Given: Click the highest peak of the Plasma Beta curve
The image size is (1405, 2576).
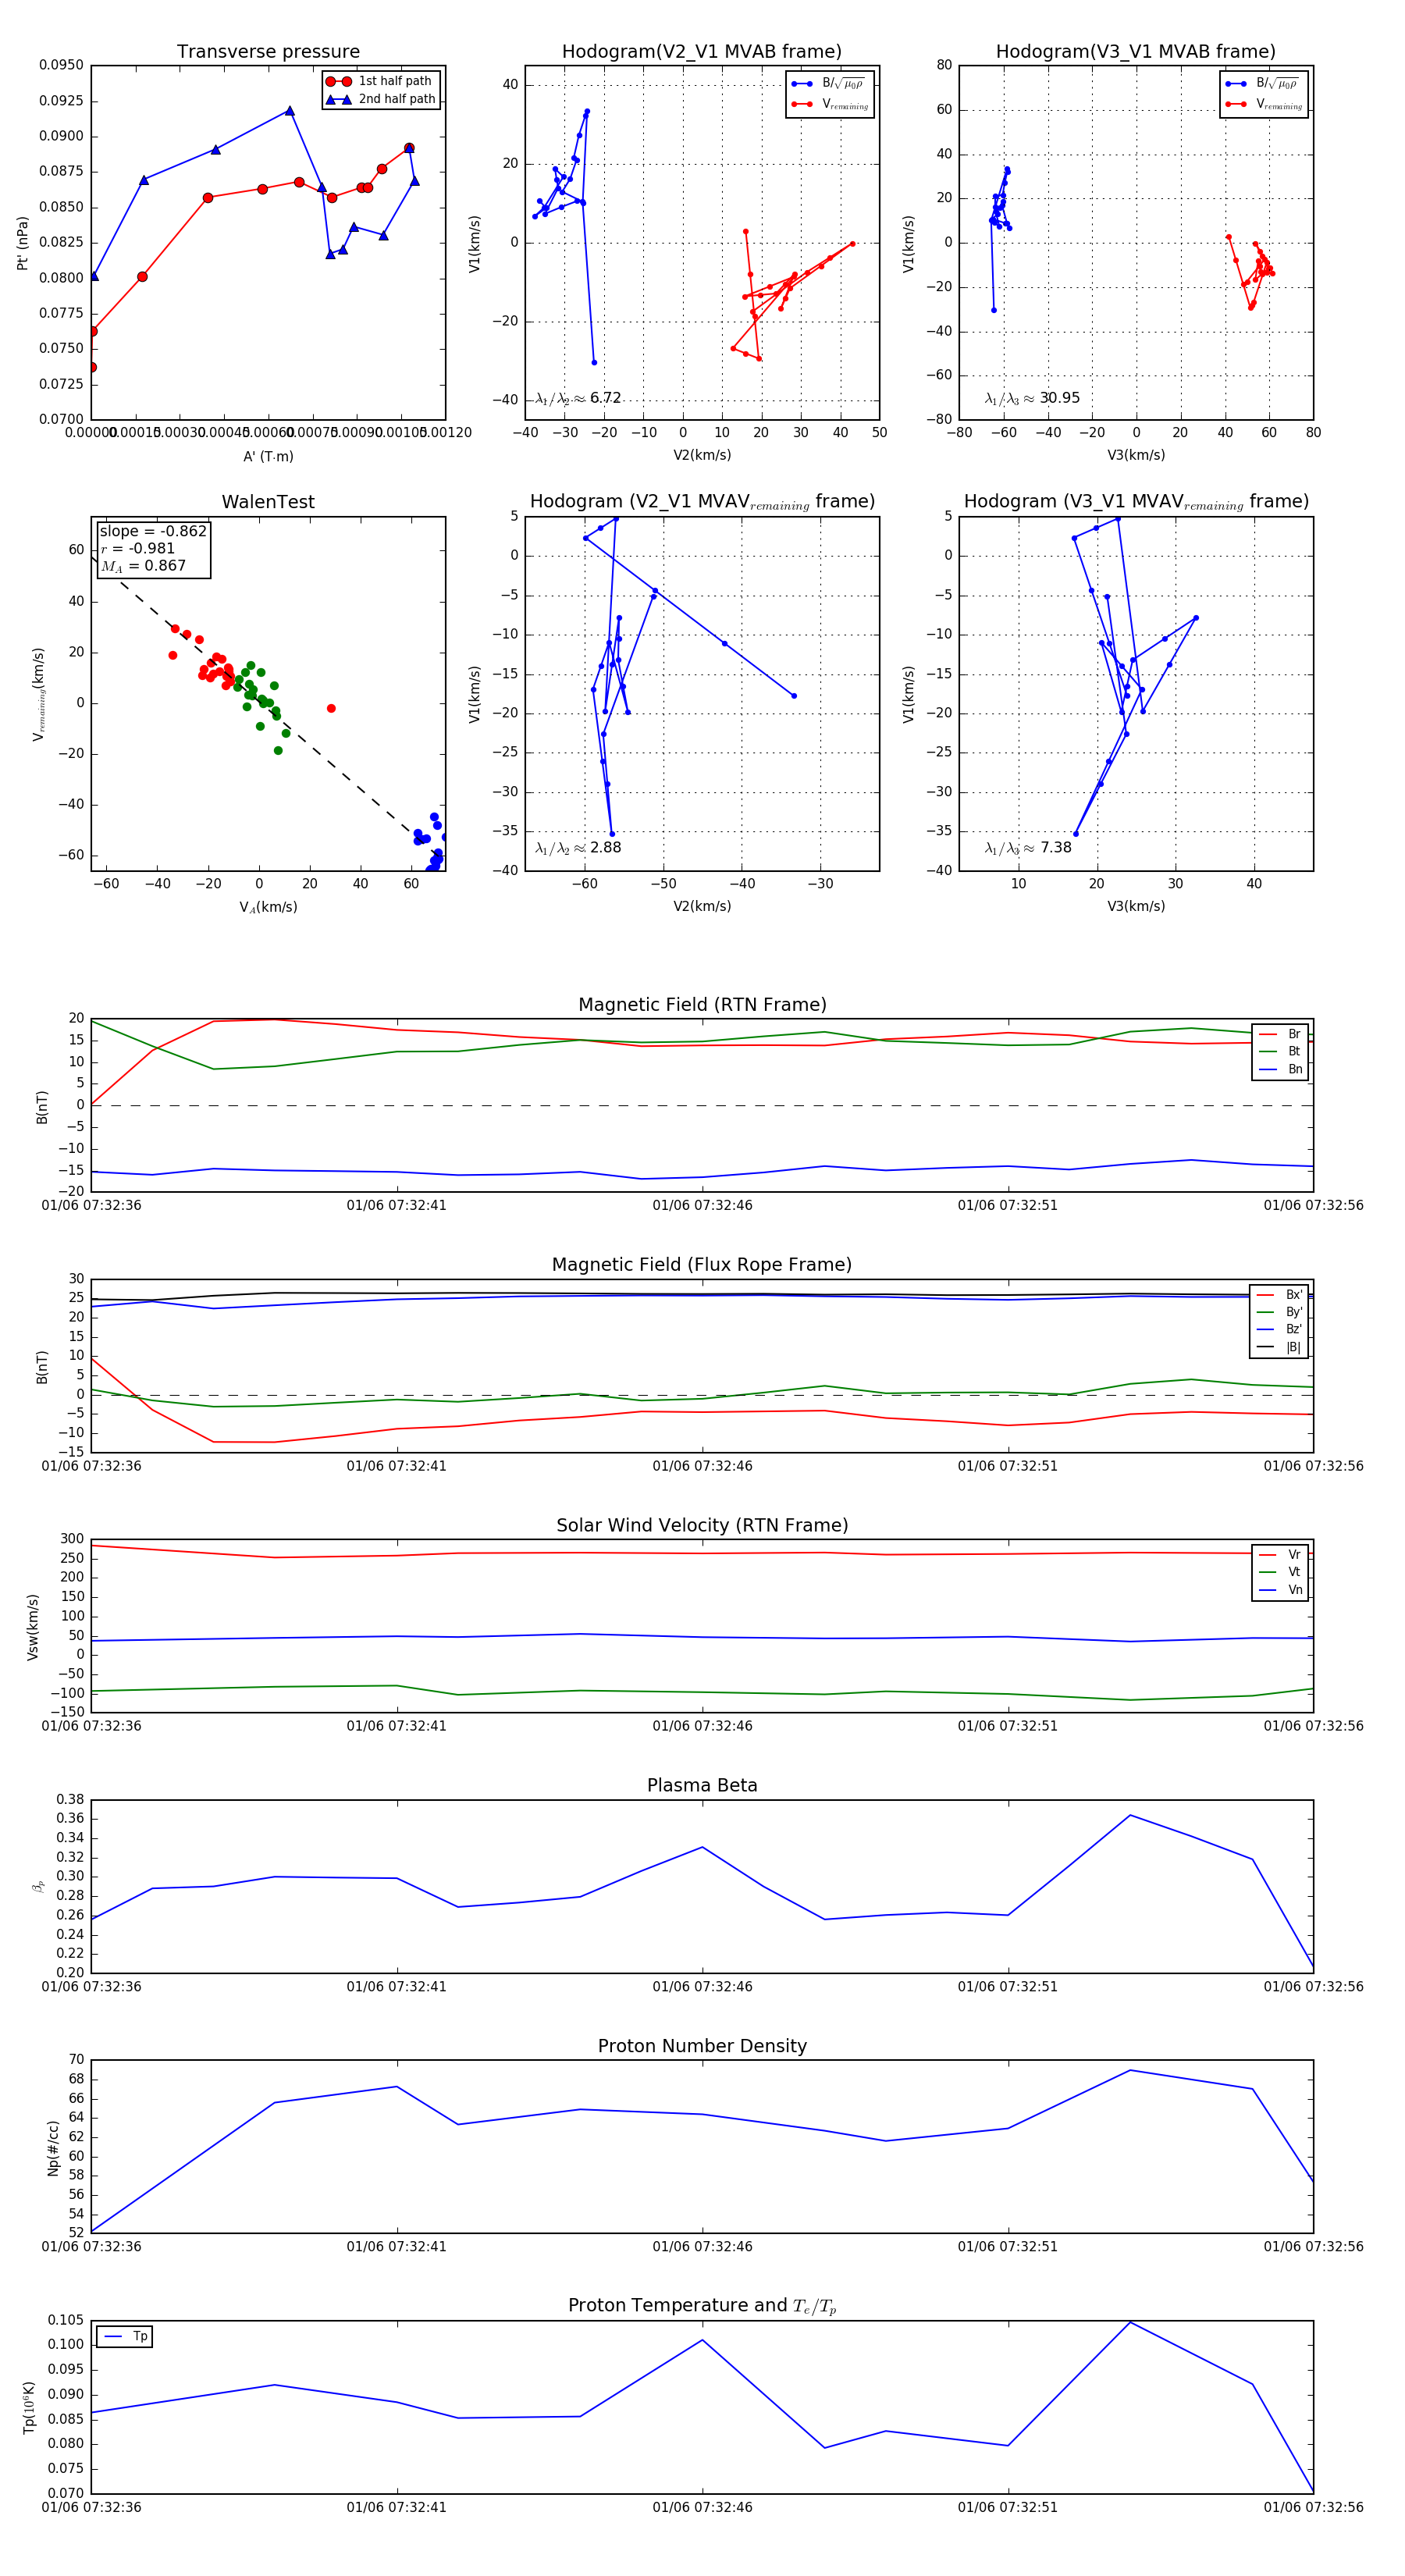Looking at the screenshot, I should [1130, 1815].
